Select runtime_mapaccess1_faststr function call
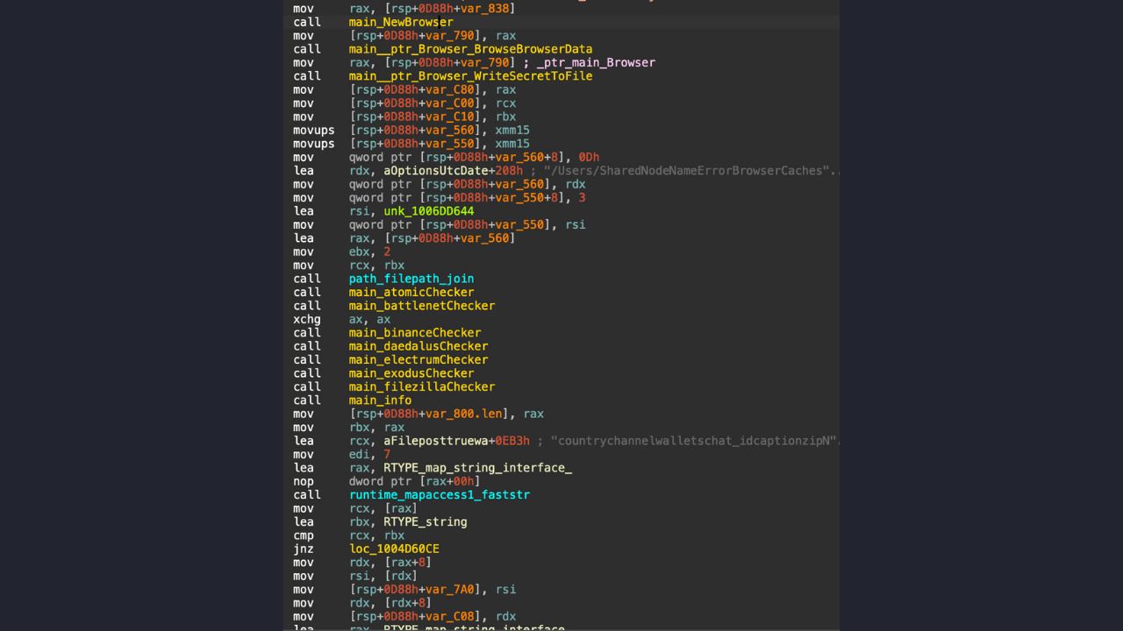Image resolution: width=1123 pixels, height=631 pixels. click(439, 495)
